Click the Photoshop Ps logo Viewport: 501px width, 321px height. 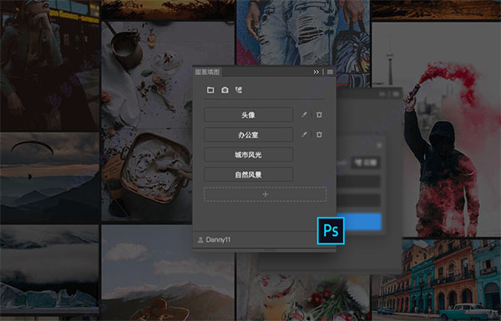[331, 231]
